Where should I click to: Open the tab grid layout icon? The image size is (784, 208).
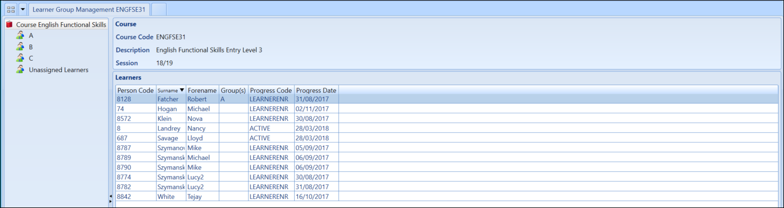pyautogui.click(x=10, y=9)
